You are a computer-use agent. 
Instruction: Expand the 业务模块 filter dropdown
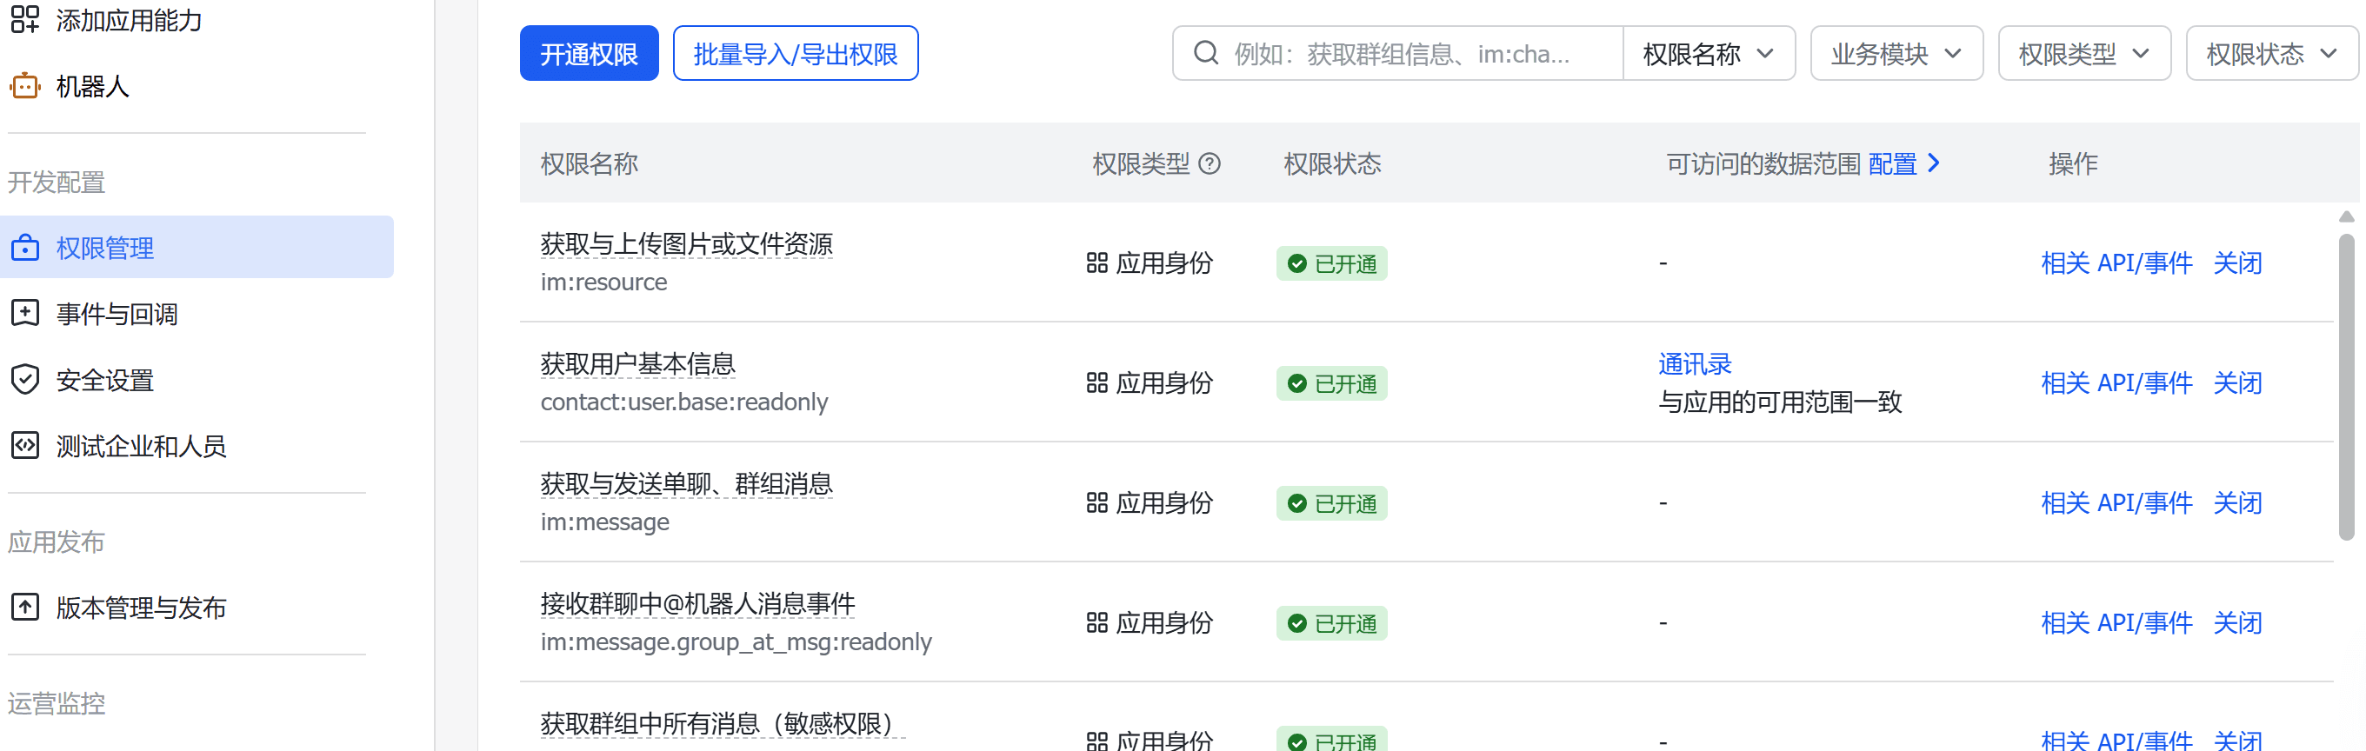[1896, 53]
